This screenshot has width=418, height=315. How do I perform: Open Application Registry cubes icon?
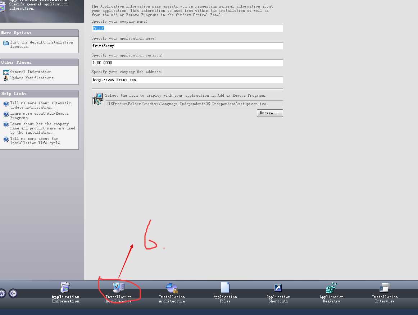point(331,288)
